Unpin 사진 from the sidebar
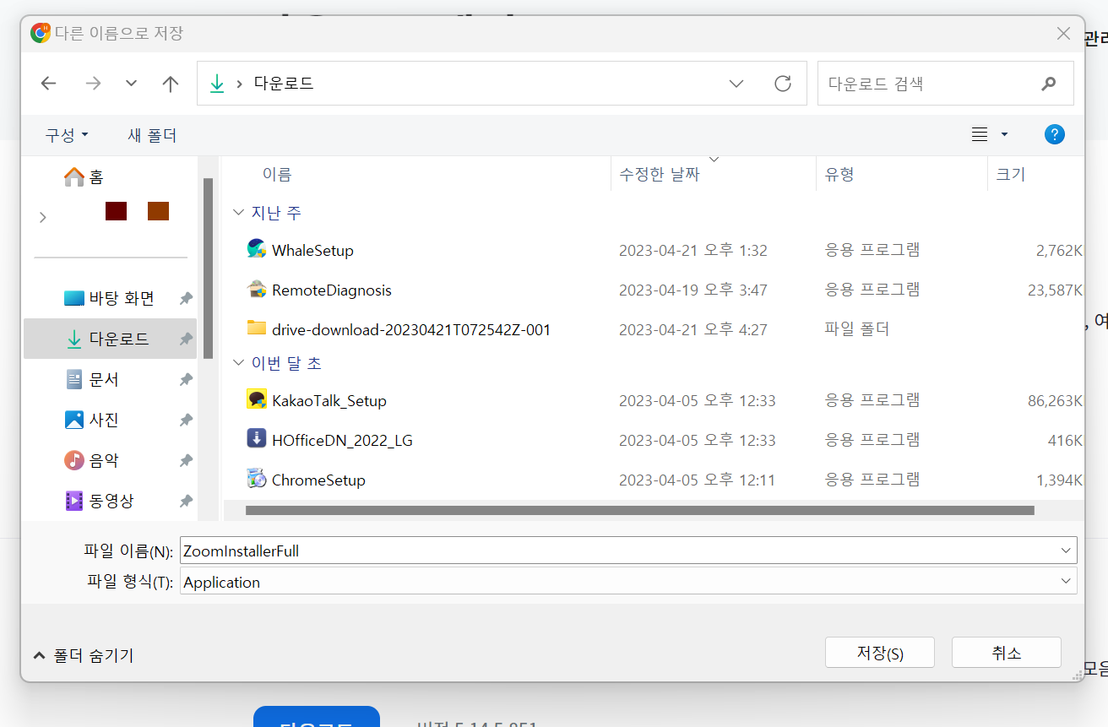This screenshot has width=1108, height=727. (185, 419)
